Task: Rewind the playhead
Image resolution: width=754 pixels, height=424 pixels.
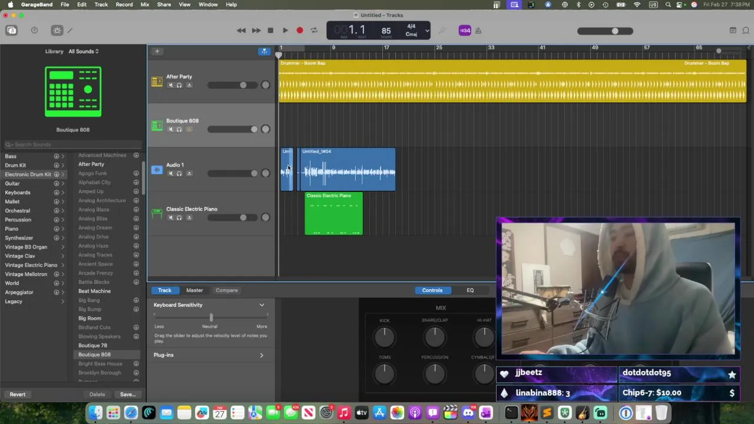Action: tap(241, 31)
